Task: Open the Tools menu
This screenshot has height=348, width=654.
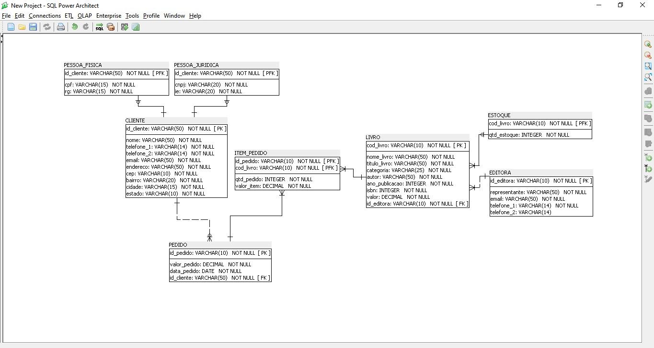Action: click(x=132, y=16)
